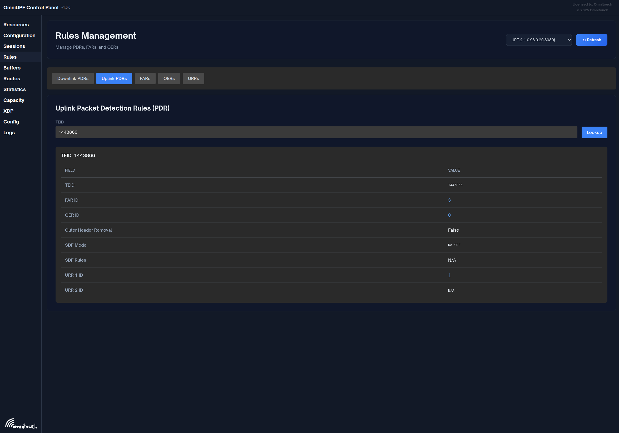
Task: Click the TEID input field
Action: pyautogui.click(x=316, y=132)
